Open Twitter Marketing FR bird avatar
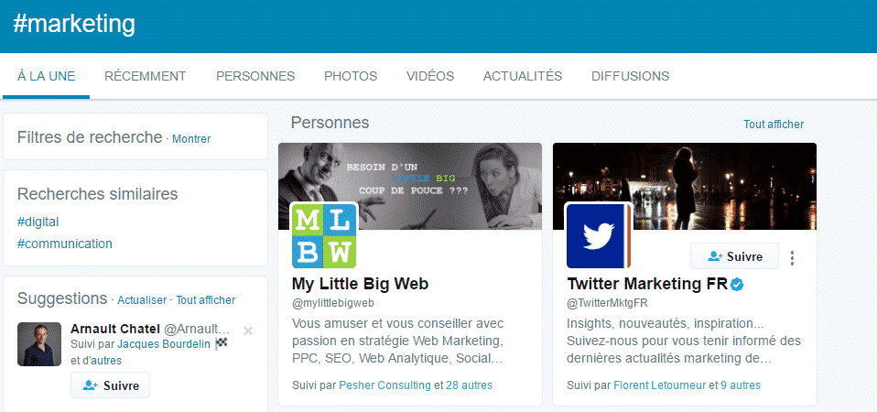The height and width of the screenshot is (412, 877). pyautogui.click(x=599, y=235)
